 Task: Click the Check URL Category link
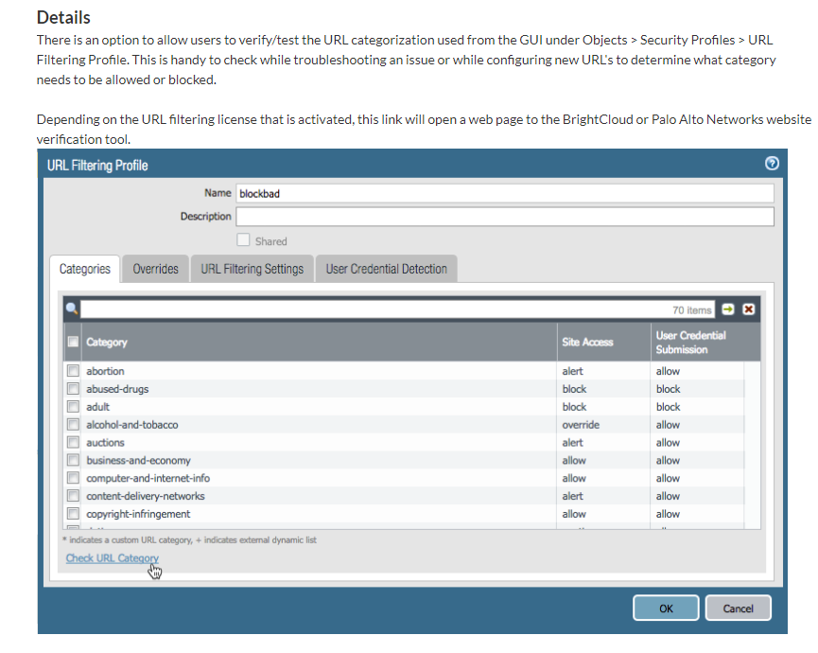point(112,558)
